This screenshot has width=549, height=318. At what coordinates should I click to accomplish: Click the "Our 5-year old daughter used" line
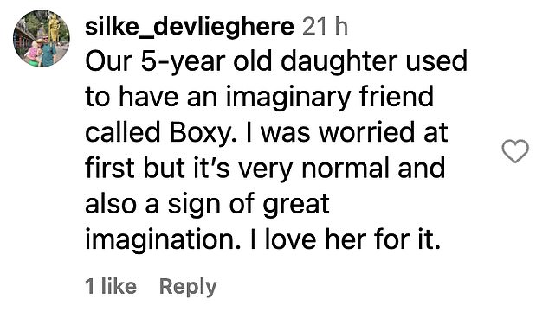pyautogui.click(x=276, y=62)
